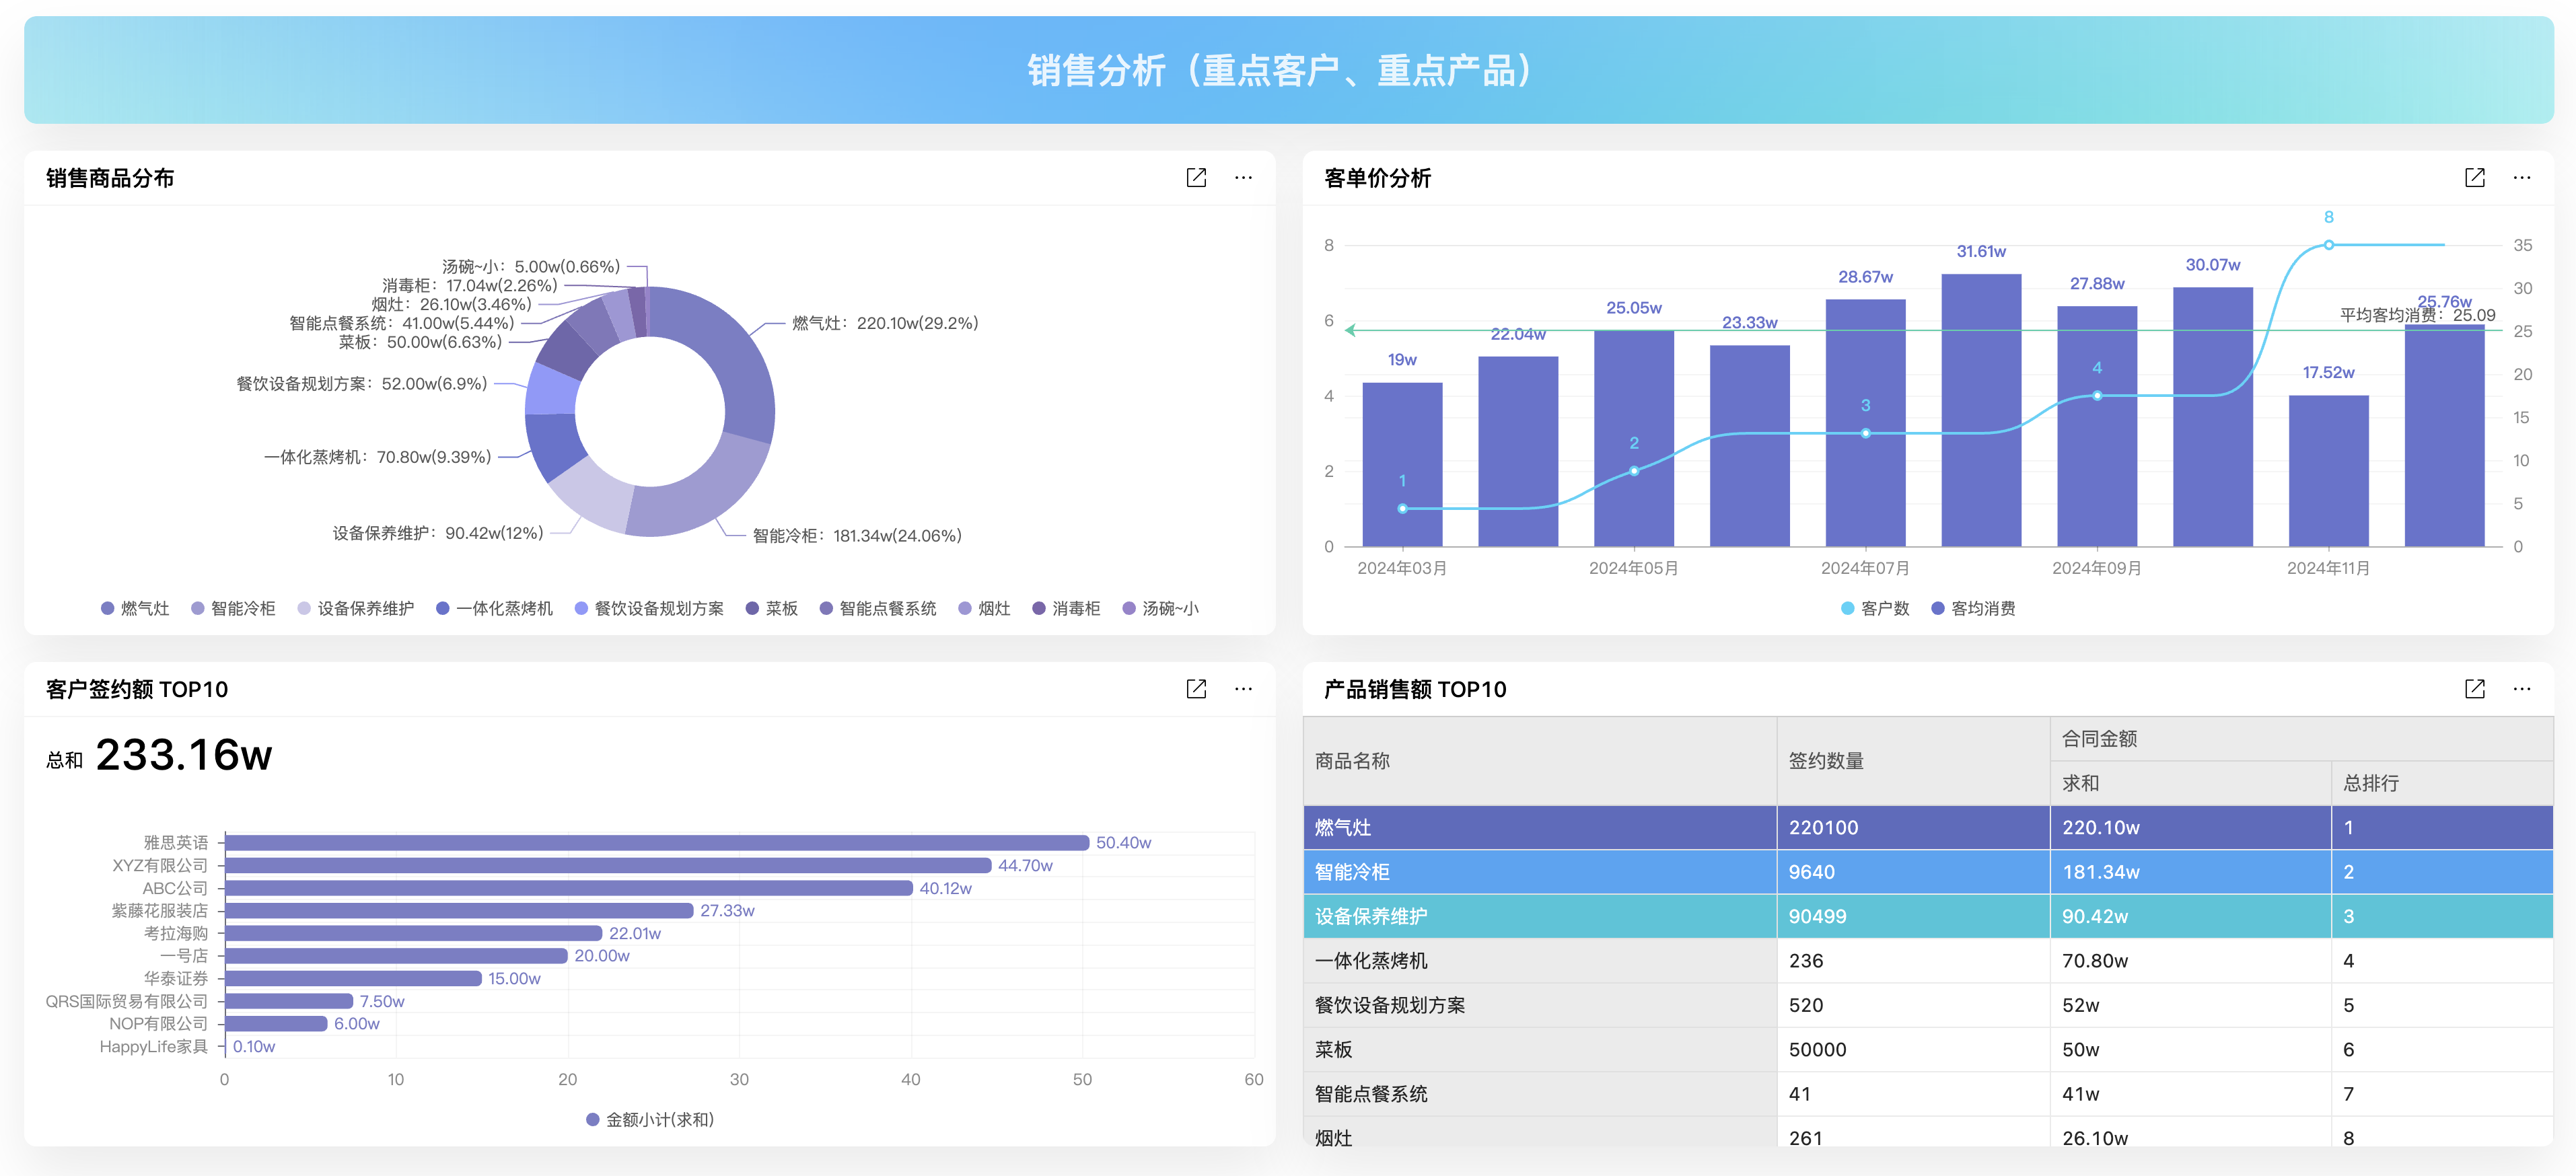Toggle 餐饮设备规划方案 legend item
This screenshot has width=2576, height=1176.
(x=649, y=608)
